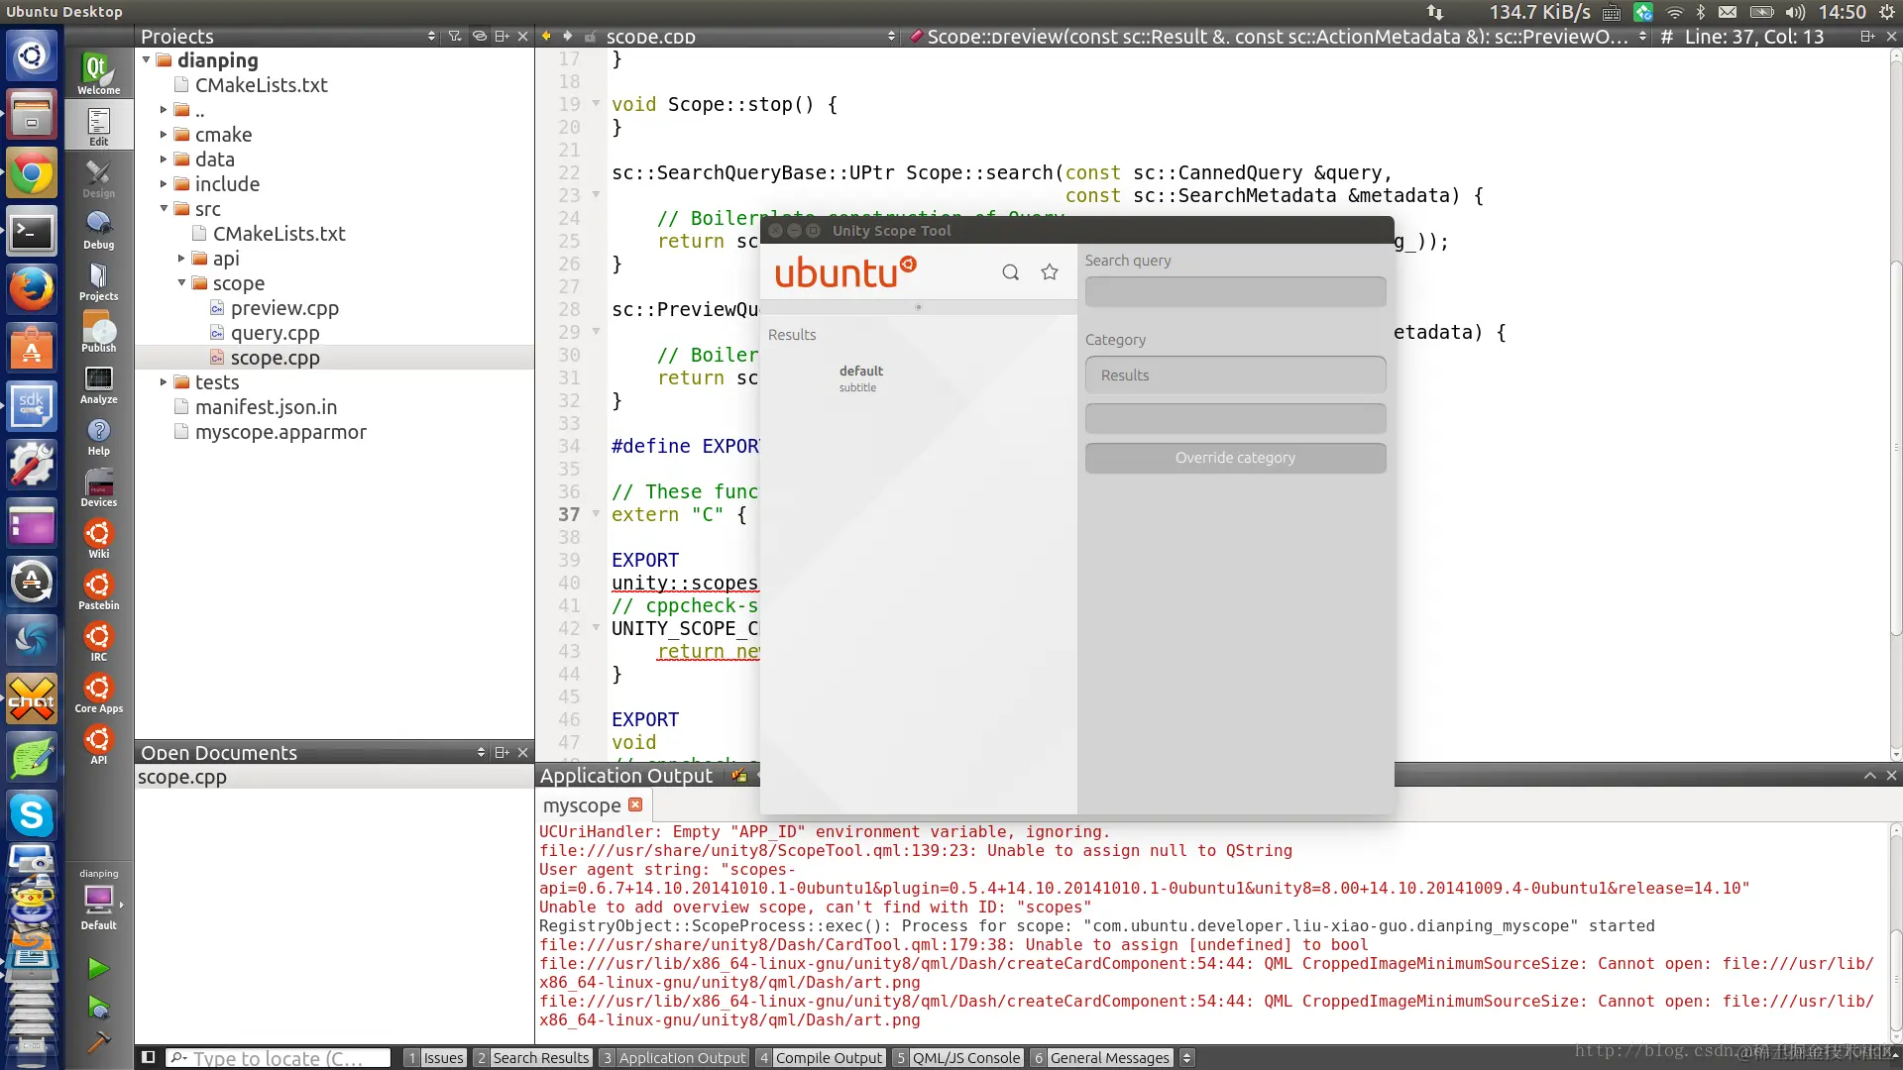This screenshot has width=1903, height=1070.
Task: Collapse the scope folder in tree
Action: [182, 283]
